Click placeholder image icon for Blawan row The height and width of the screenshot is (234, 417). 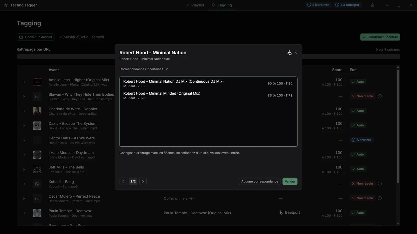pyautogui.click(x=37, y=96)
